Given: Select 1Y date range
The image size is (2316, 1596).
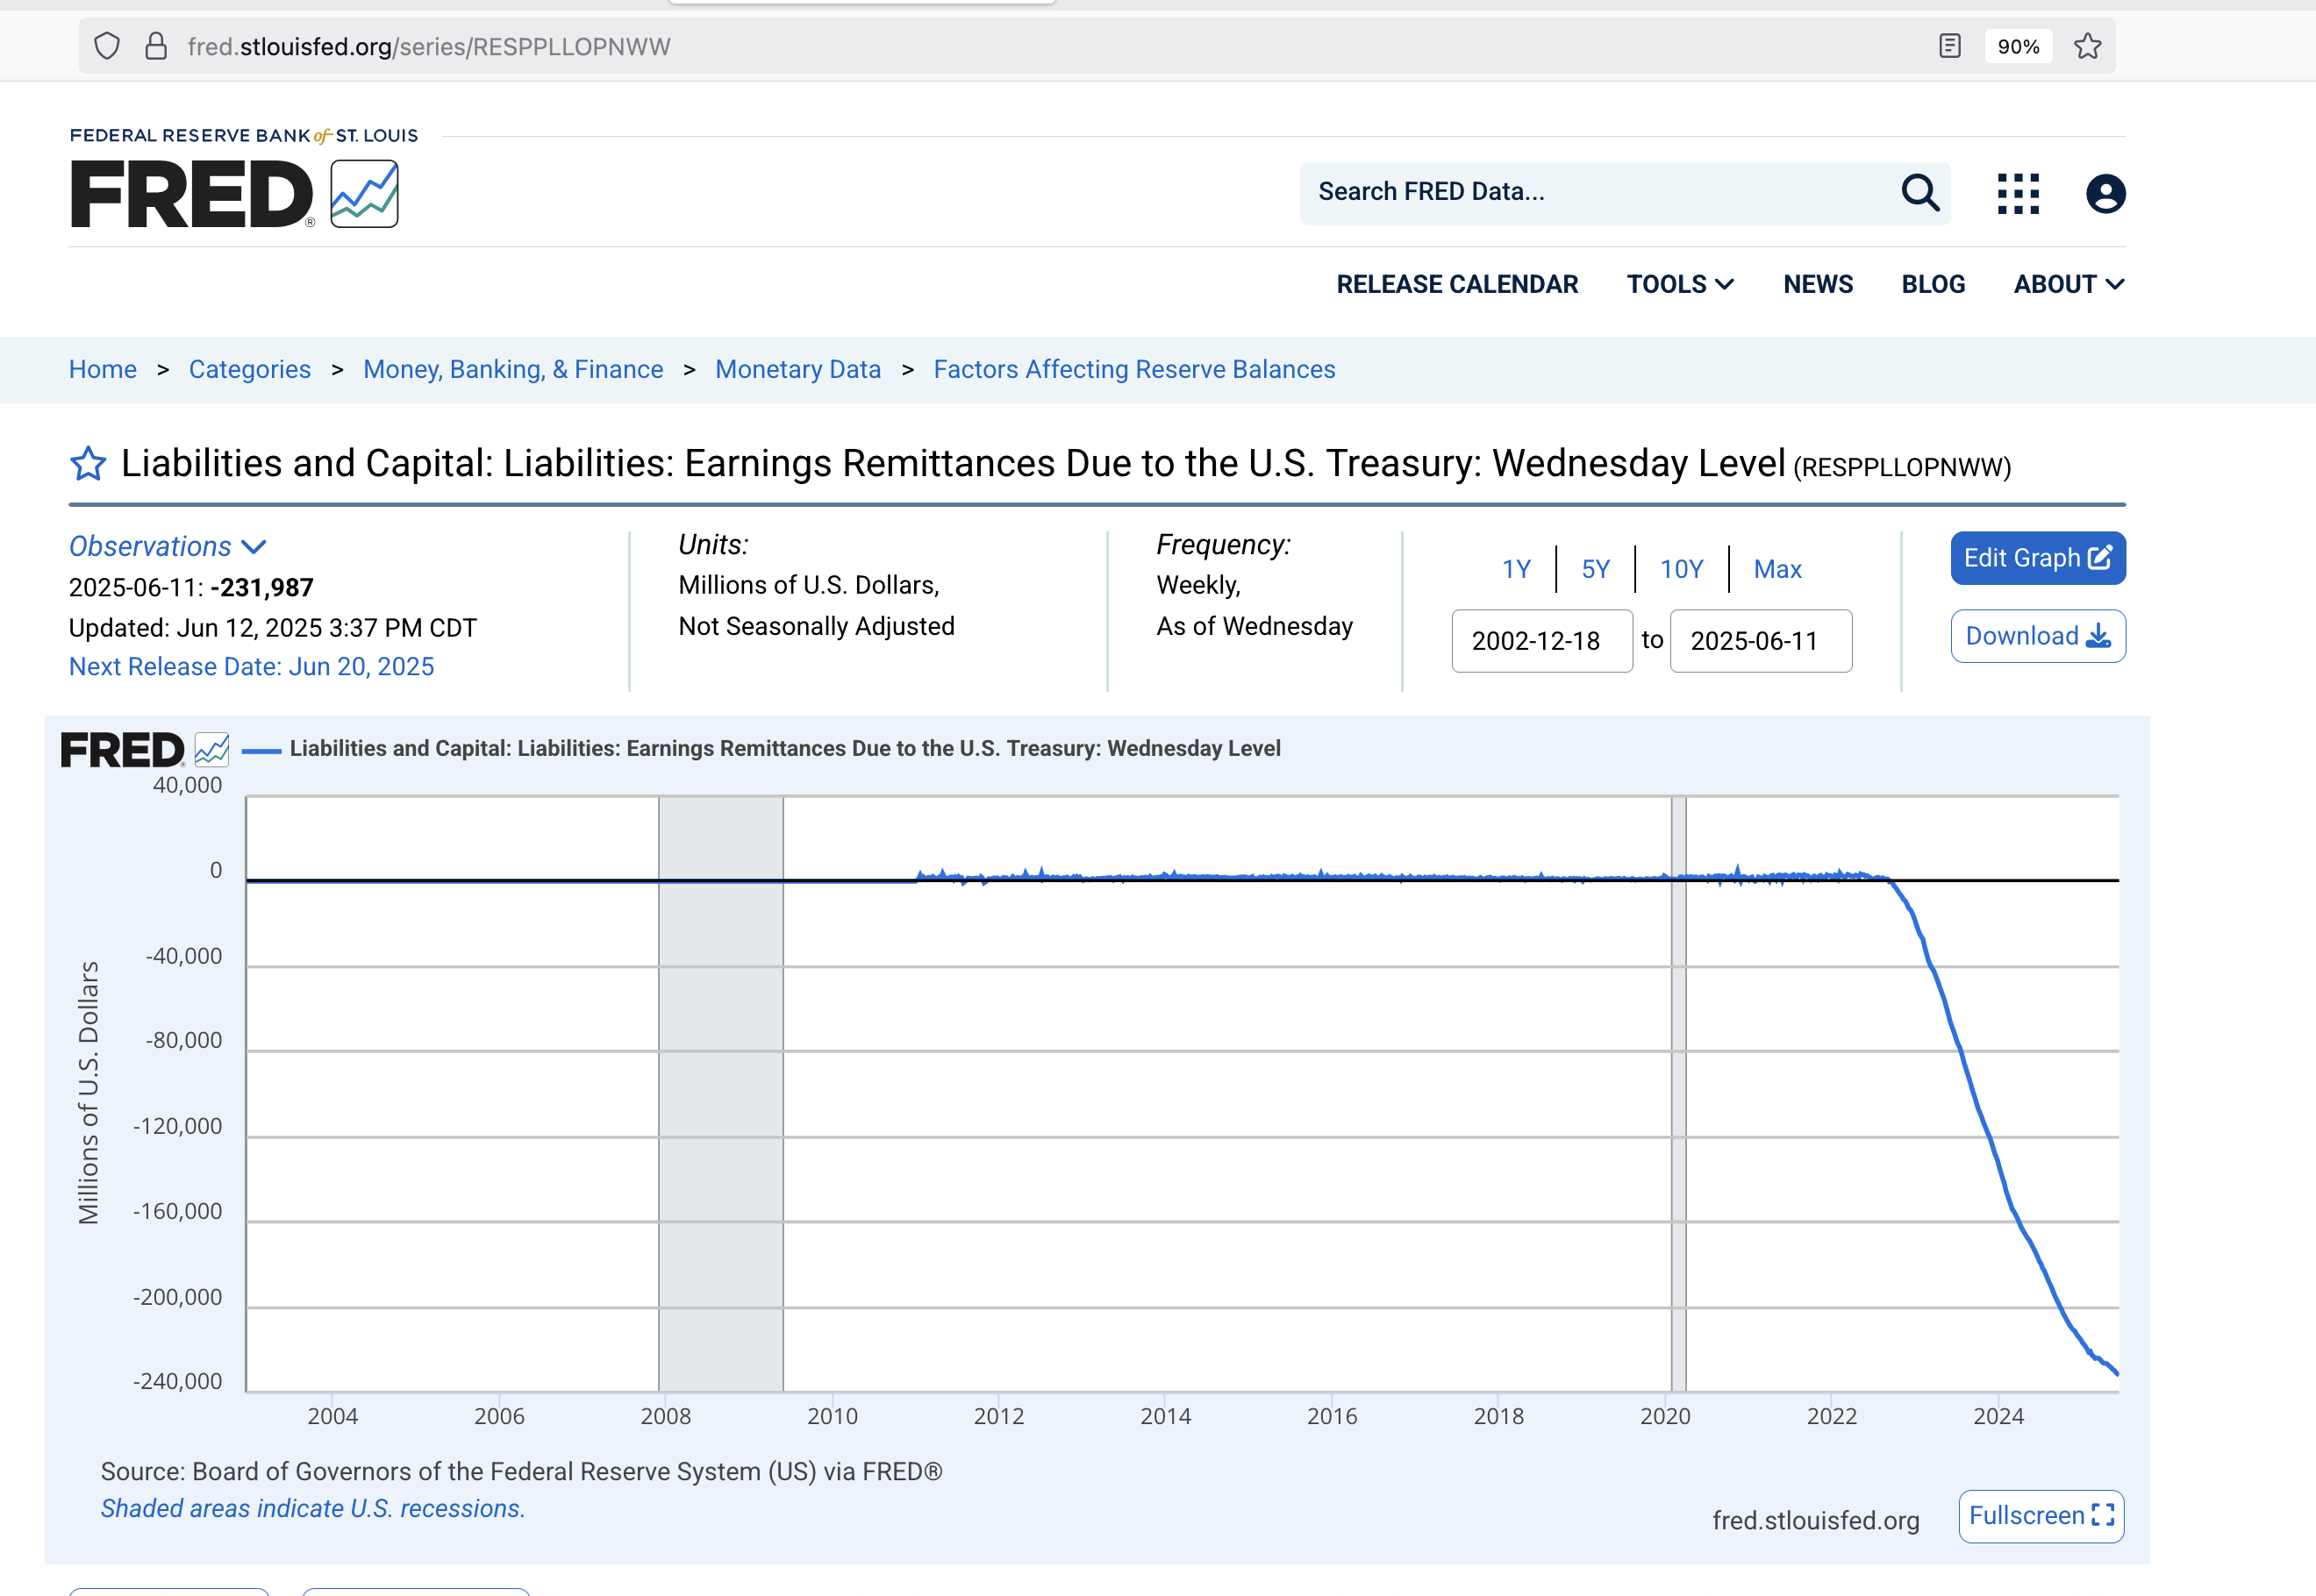Looking at the screenshot, I should click(1516, 569).
